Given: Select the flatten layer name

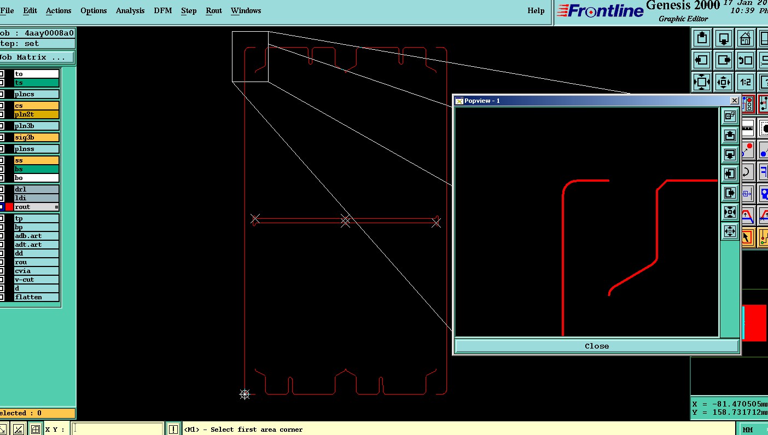Looking at the screenshot, I should click(x=36, y=297).
